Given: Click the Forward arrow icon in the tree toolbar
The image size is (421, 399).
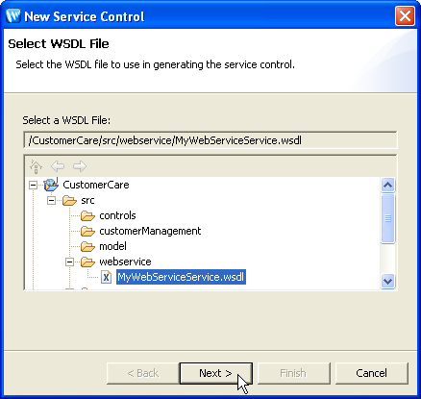Looking at the screenshot, I should [80, 166].
